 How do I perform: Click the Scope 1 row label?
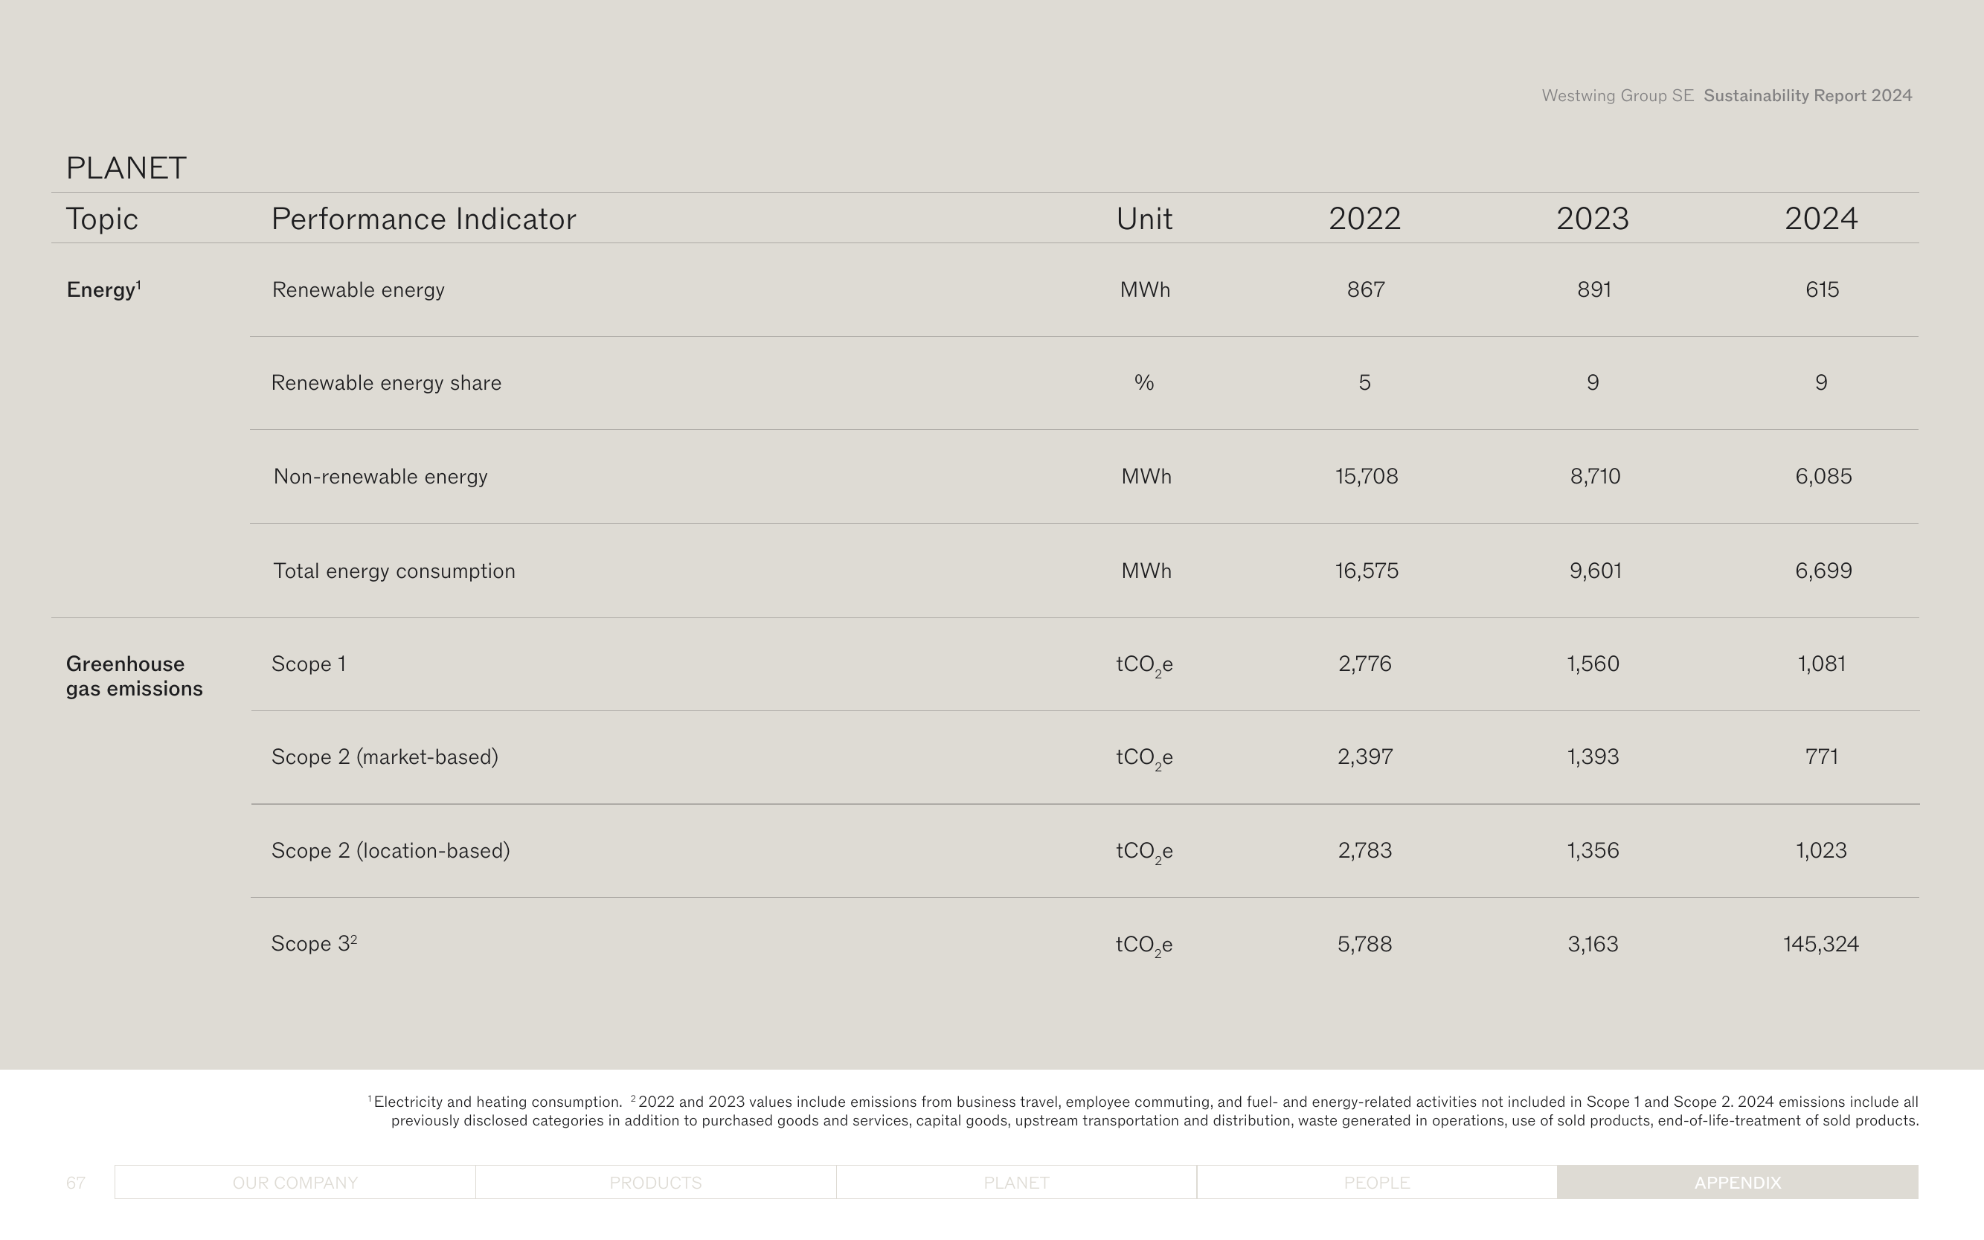tap(309, 664)
